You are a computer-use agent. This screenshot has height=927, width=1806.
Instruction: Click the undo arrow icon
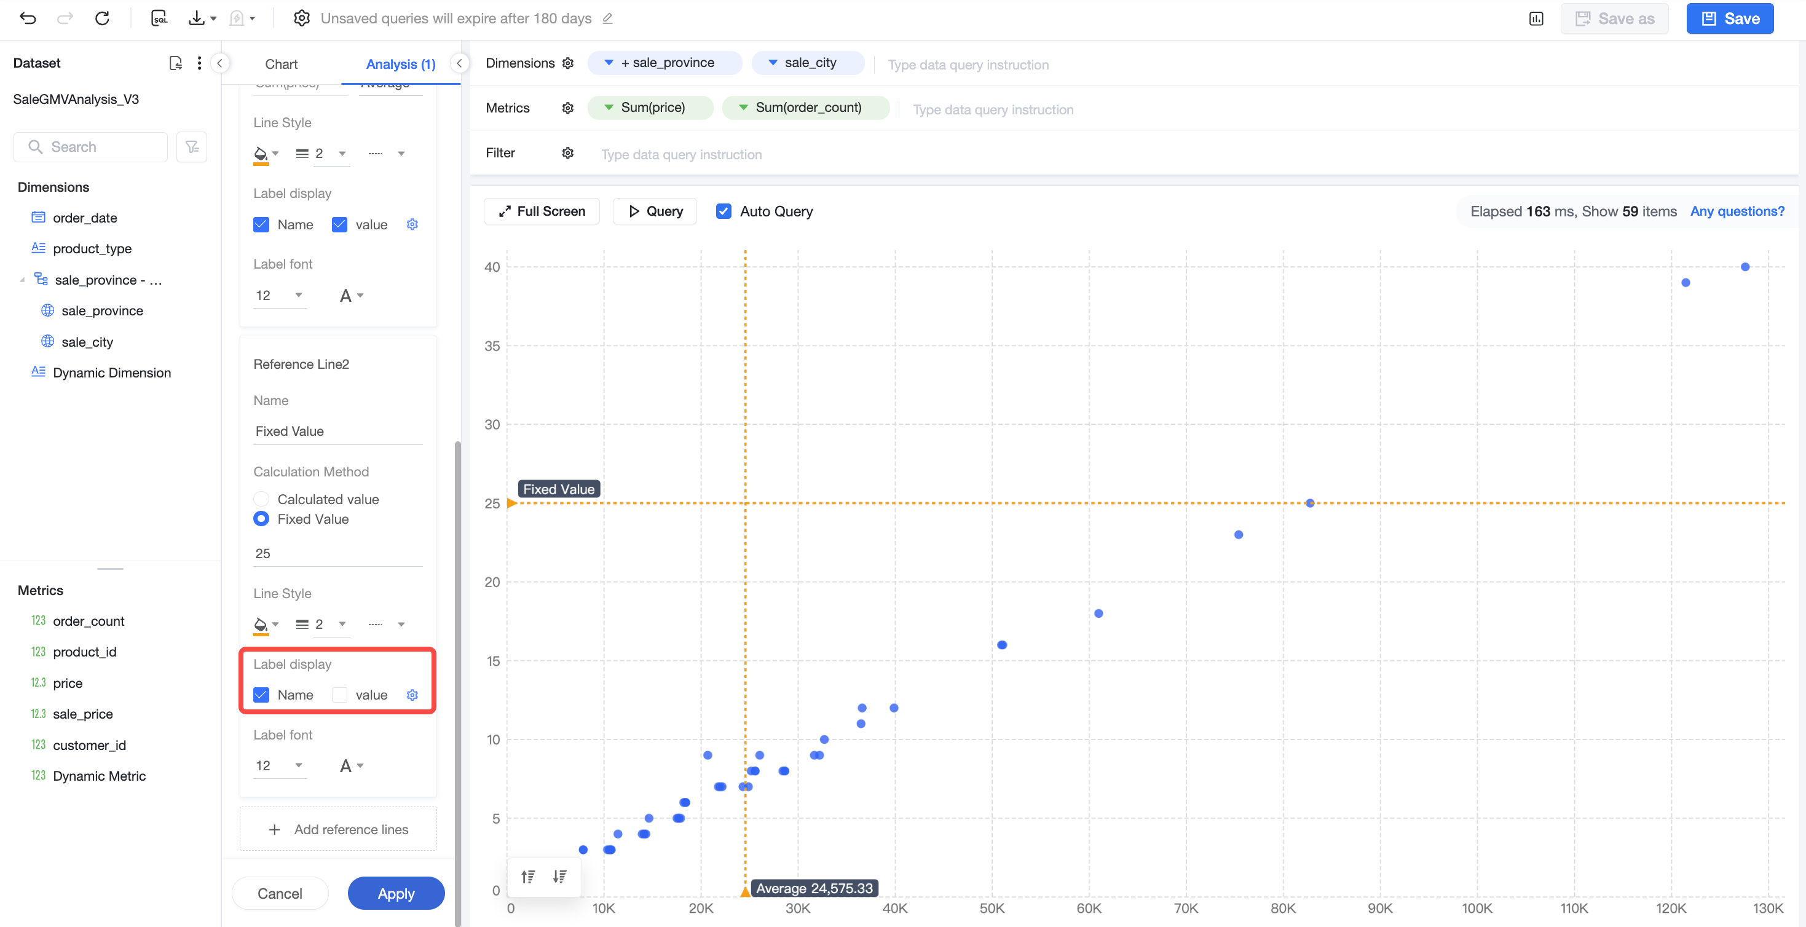coord(27,18)
